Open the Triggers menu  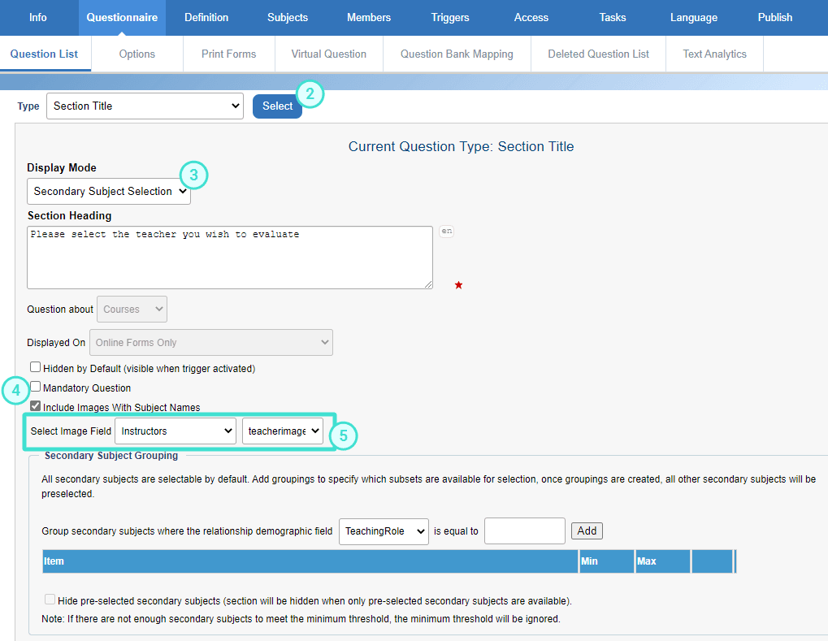[449, 16]
